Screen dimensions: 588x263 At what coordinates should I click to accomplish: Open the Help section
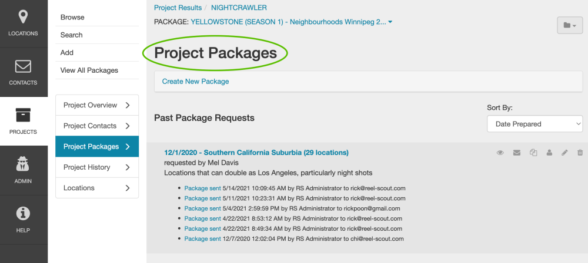pyautogui.click(x=24, y=220)
